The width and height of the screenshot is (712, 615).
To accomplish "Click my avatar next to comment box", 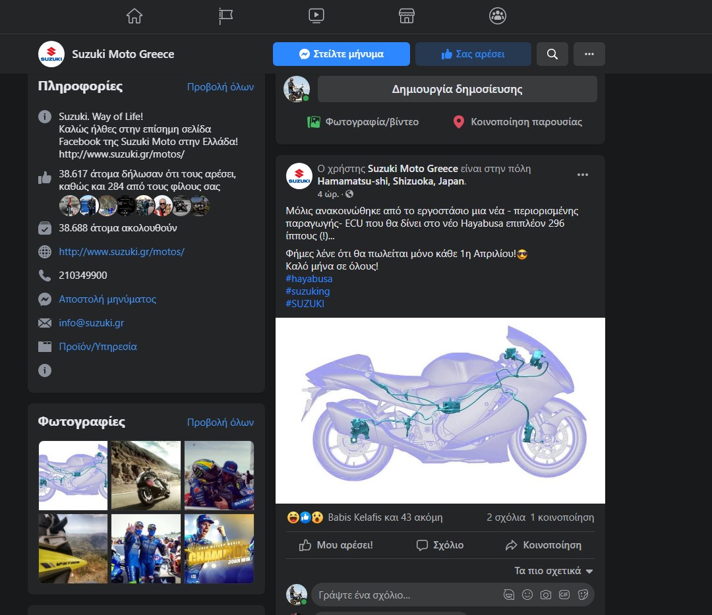I will pos(297,595).
